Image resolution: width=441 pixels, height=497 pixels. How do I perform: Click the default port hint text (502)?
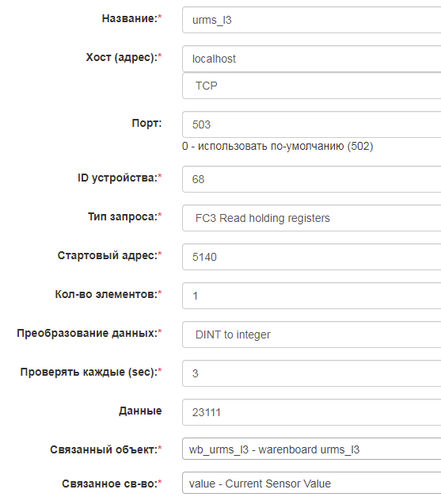(x=278, y=146)
